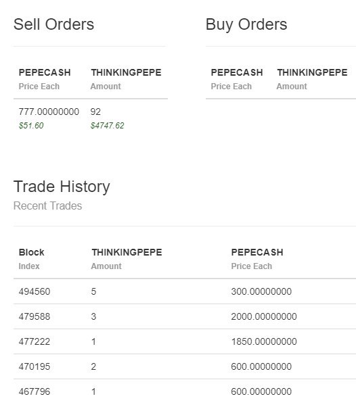
Task: Open block 477222 trade row
Action: [185, 341]
